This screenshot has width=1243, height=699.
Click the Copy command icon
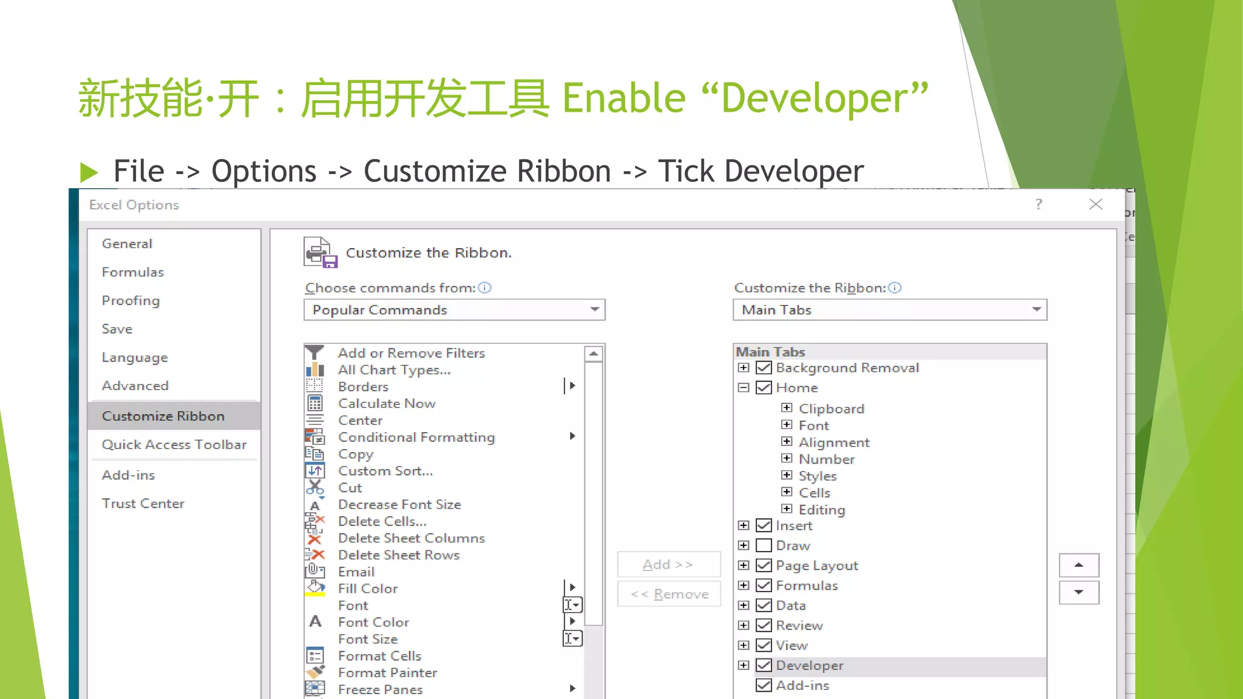pyautogui.click(x=314, y=454)
